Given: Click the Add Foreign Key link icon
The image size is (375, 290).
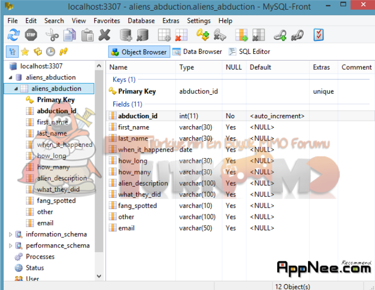Looking at the screenshot, I should [280, 35].
